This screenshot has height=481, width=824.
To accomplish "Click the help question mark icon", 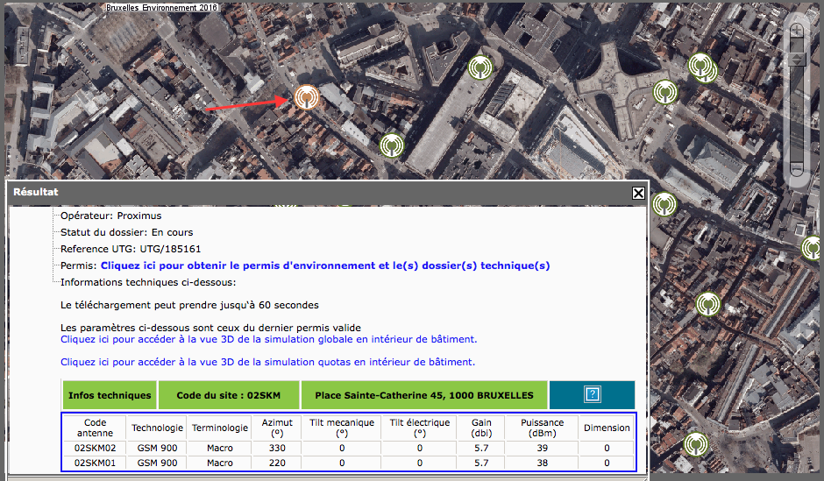I will 592,395.
